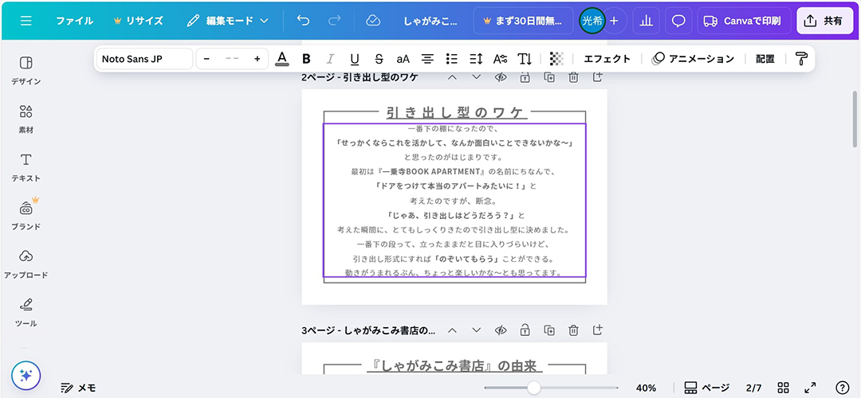Screen dimensions: 861x398
Task: Open the アニメーション panel
Action: tap(693, 59)
